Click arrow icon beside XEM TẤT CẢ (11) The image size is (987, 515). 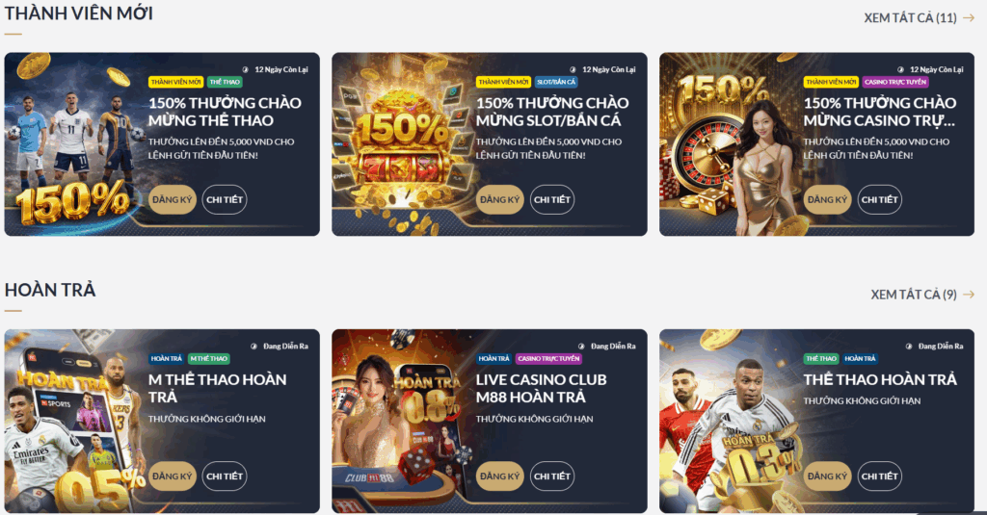click(969, 18)
